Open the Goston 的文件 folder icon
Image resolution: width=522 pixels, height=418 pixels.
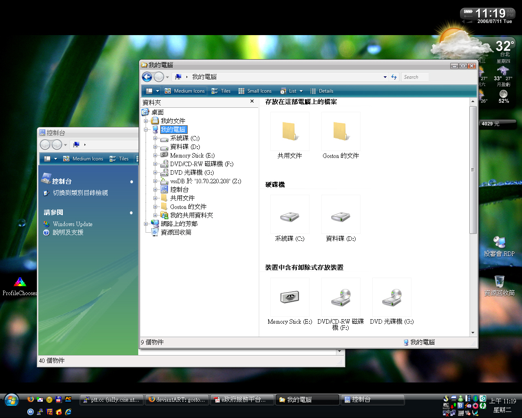[341, 132]
